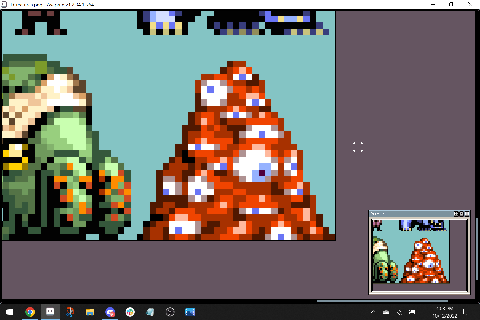The width and height of the screenshot is (480, 320).
Task: Open the notepad-style taskbar app
Action: pyautogui.click(x=150, y=312)
